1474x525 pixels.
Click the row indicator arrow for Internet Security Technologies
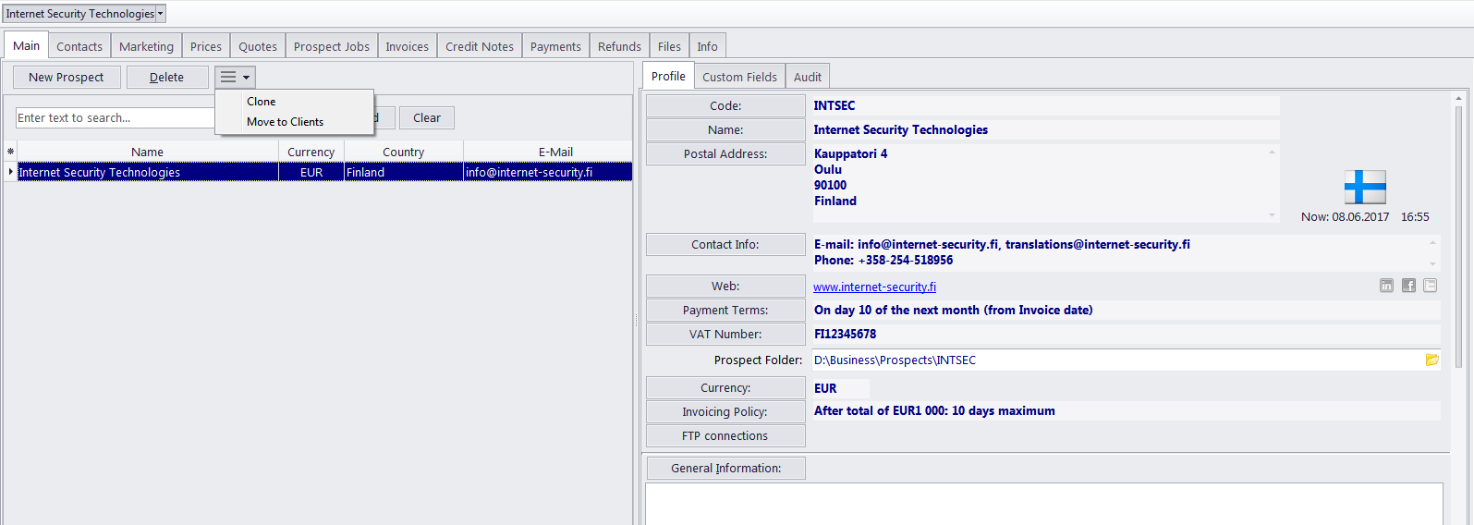pos(10,172)
